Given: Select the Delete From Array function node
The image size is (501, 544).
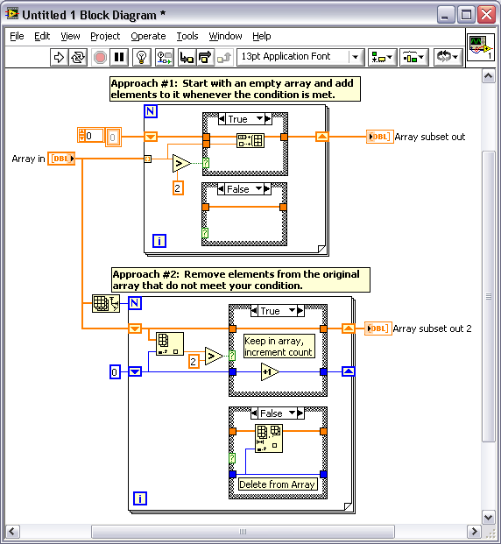Looking at the screenshot, I should [269, 439].
